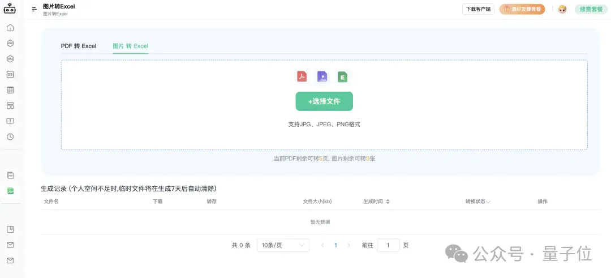
Task: Click the 转存 column header
Action: [212, 202]
